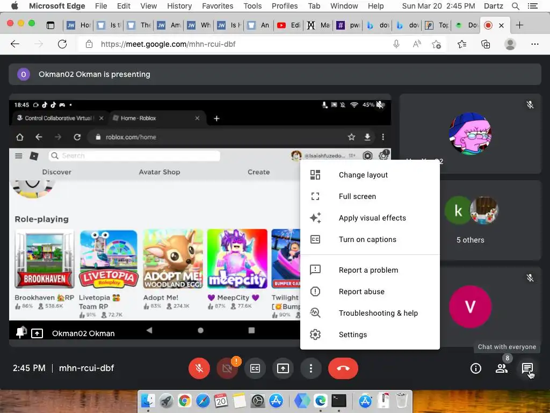Open Chat with everyone icon

coord(527,368)
